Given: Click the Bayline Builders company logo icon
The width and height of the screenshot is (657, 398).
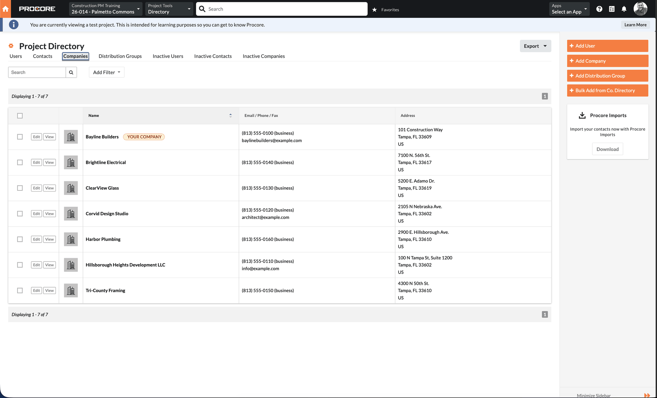Looking at the screenshot, I should pyautogui.click(x=71, y=137).
